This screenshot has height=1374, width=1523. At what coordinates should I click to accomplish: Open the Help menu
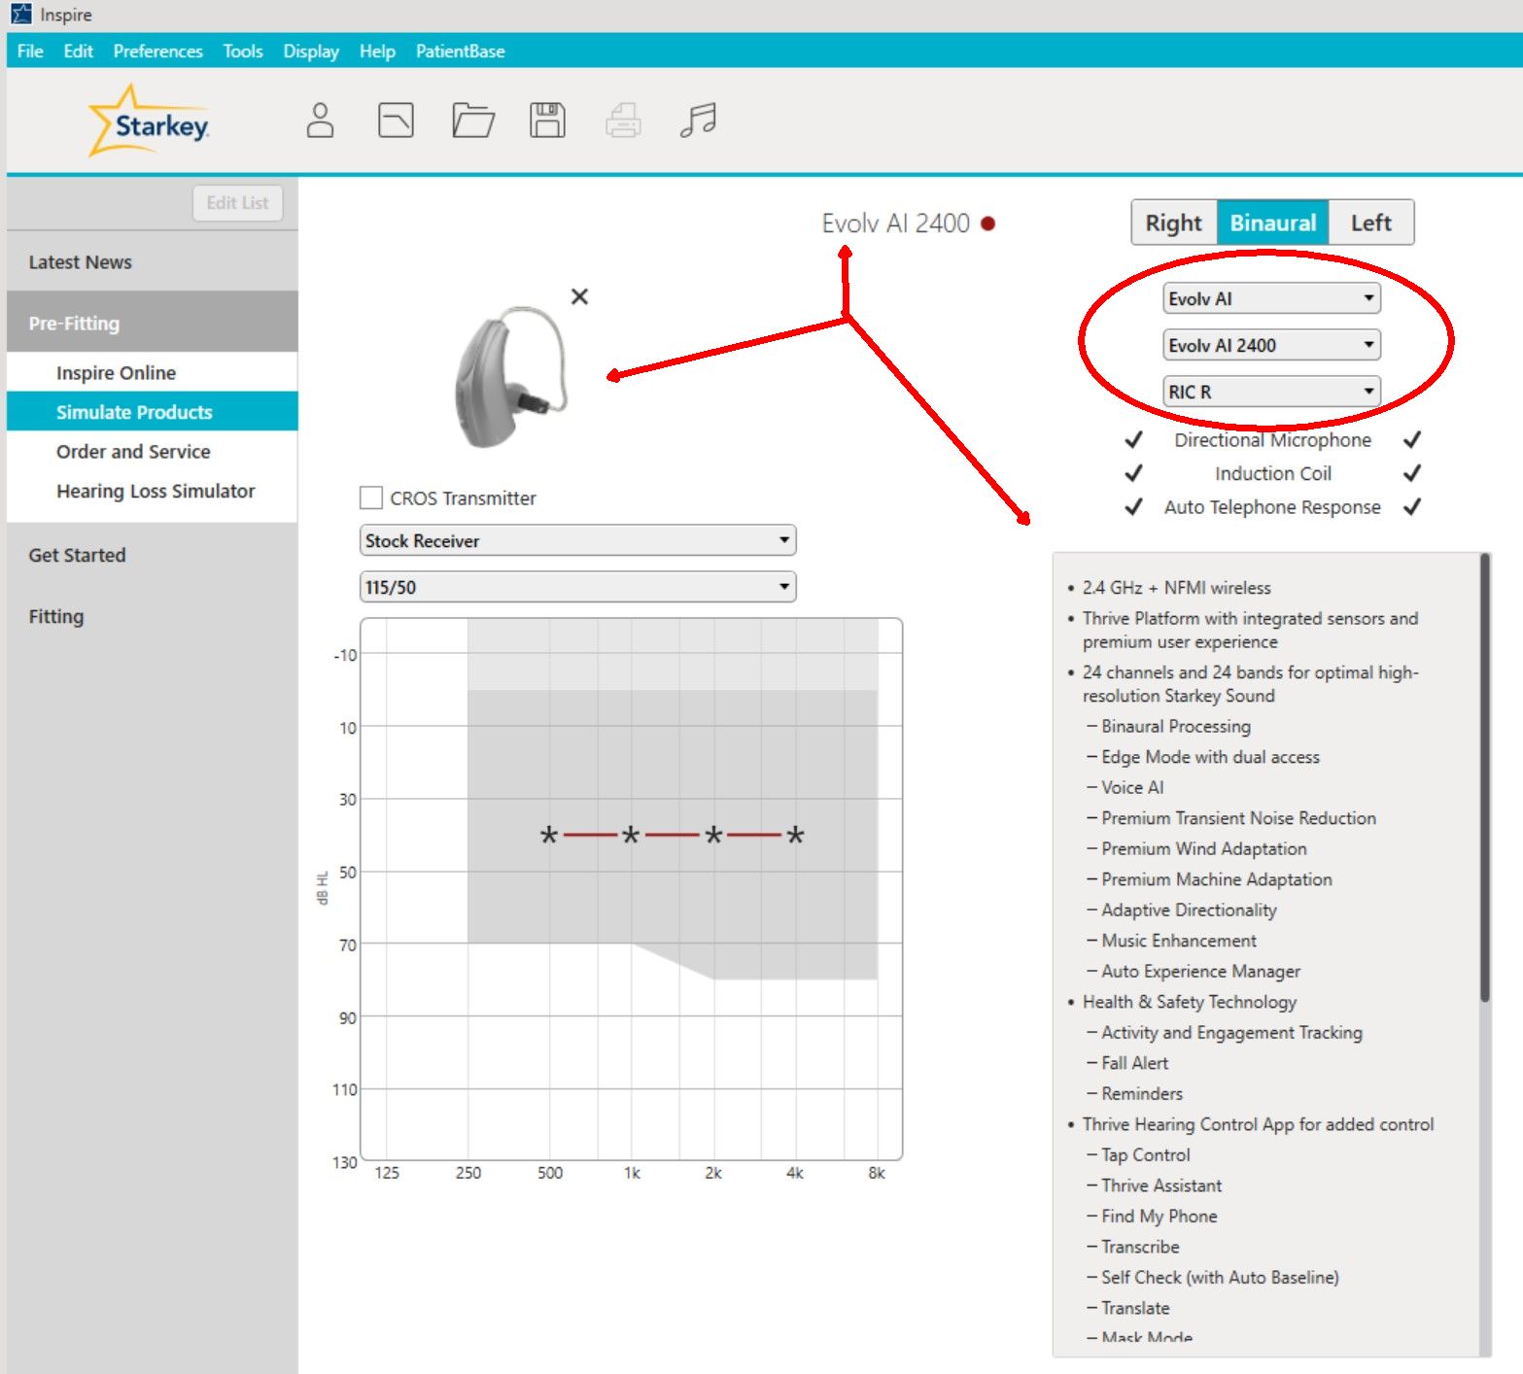[377, 52]
